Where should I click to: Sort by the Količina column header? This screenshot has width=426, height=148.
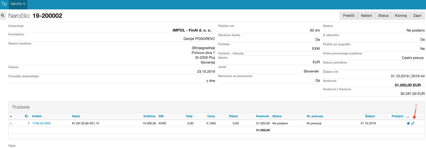pos(149,116)
